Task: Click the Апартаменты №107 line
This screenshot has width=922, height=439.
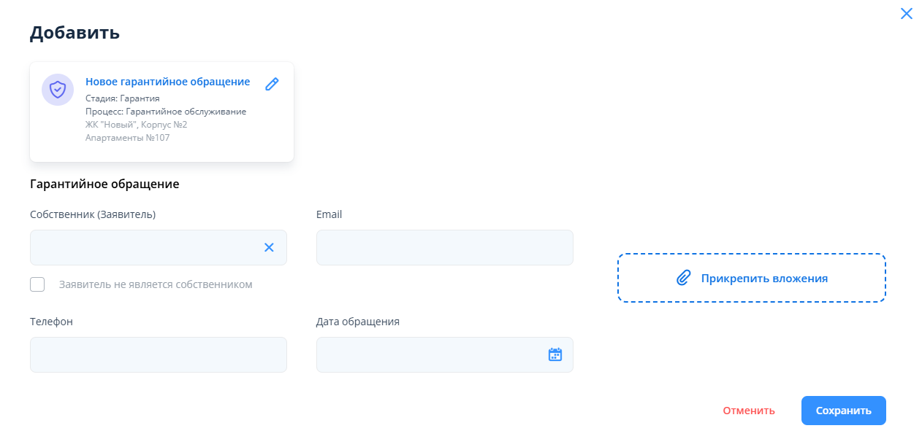Action: (x=127, y=137)
